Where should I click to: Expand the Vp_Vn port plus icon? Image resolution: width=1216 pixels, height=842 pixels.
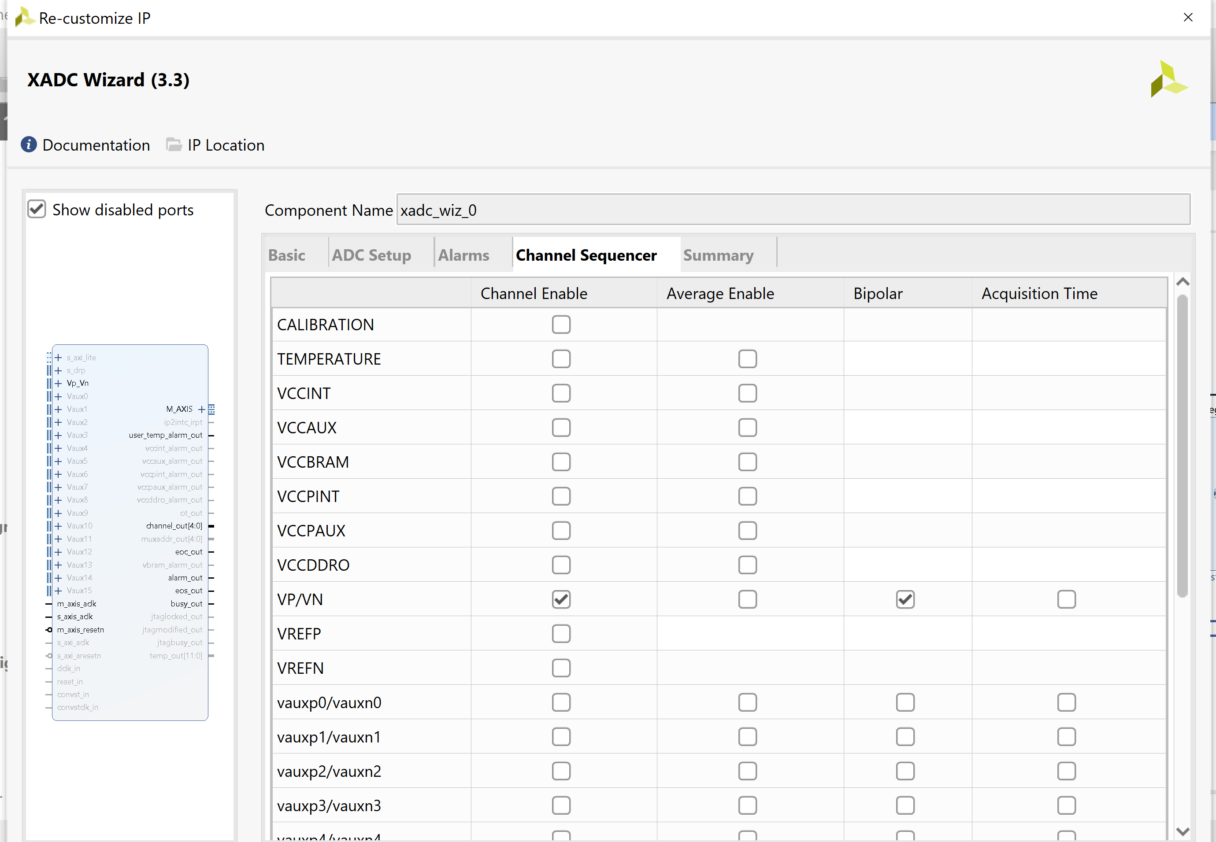coord(59,384)
